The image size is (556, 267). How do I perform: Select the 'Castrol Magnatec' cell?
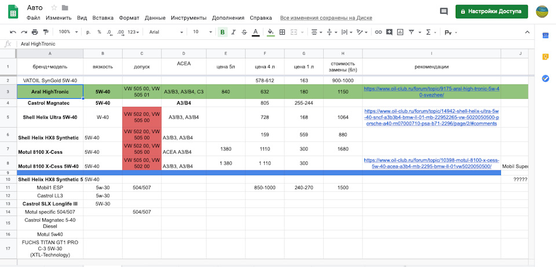pos(50,103)
